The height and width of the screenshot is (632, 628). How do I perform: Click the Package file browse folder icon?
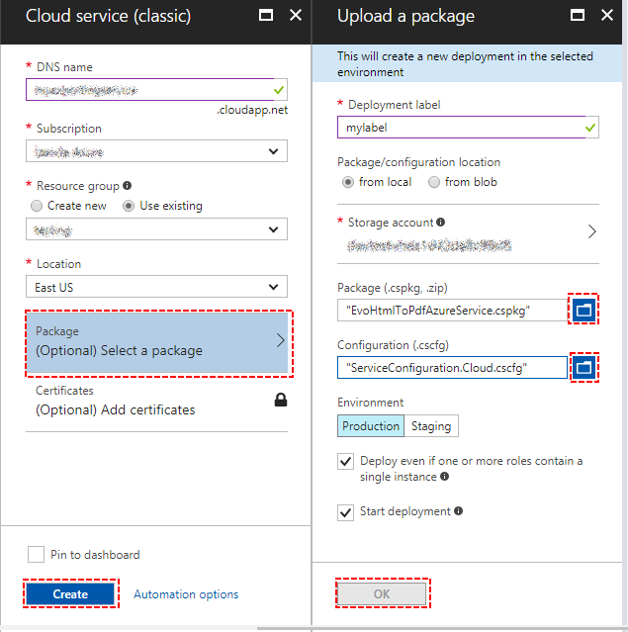coord(583,310)
